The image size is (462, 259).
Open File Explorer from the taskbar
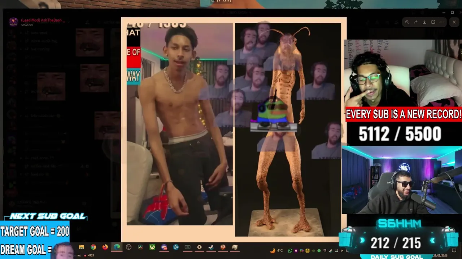[82, 247]
